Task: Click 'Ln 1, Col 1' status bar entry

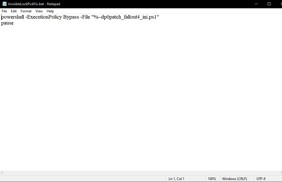Action: (176, 179)
